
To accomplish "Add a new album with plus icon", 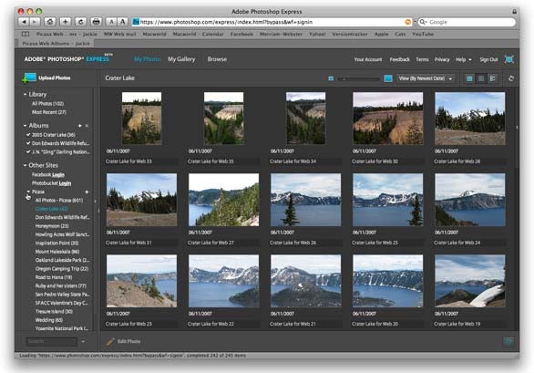I will coord(79,126).
